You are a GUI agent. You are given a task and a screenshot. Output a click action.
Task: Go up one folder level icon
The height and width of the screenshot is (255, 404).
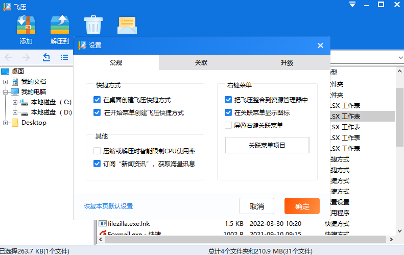coord(46,57)
